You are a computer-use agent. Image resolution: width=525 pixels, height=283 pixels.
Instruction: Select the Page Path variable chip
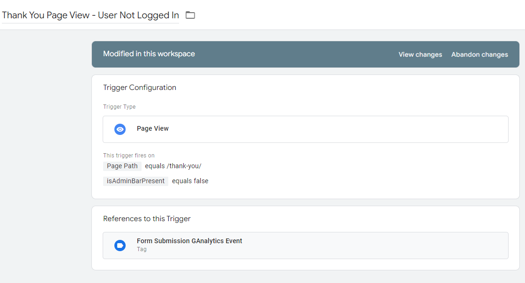[122, 166]
